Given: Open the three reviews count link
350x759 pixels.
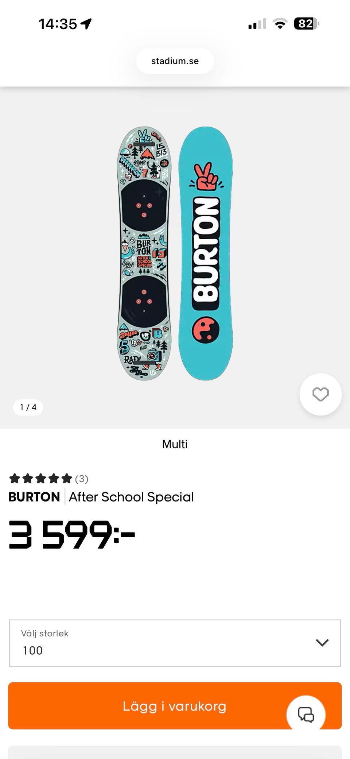Looking at the screenshot, I should (82, 479).
